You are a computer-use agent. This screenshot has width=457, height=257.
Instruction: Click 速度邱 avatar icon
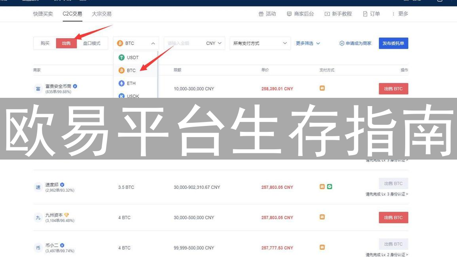(38, 187)
